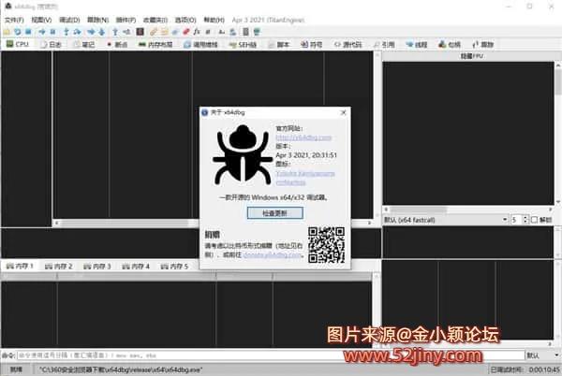Image resolution: width=562 pixels, height=376 pixels.
Task: Click the QR code in About dialog
Action: pos(327,245)
